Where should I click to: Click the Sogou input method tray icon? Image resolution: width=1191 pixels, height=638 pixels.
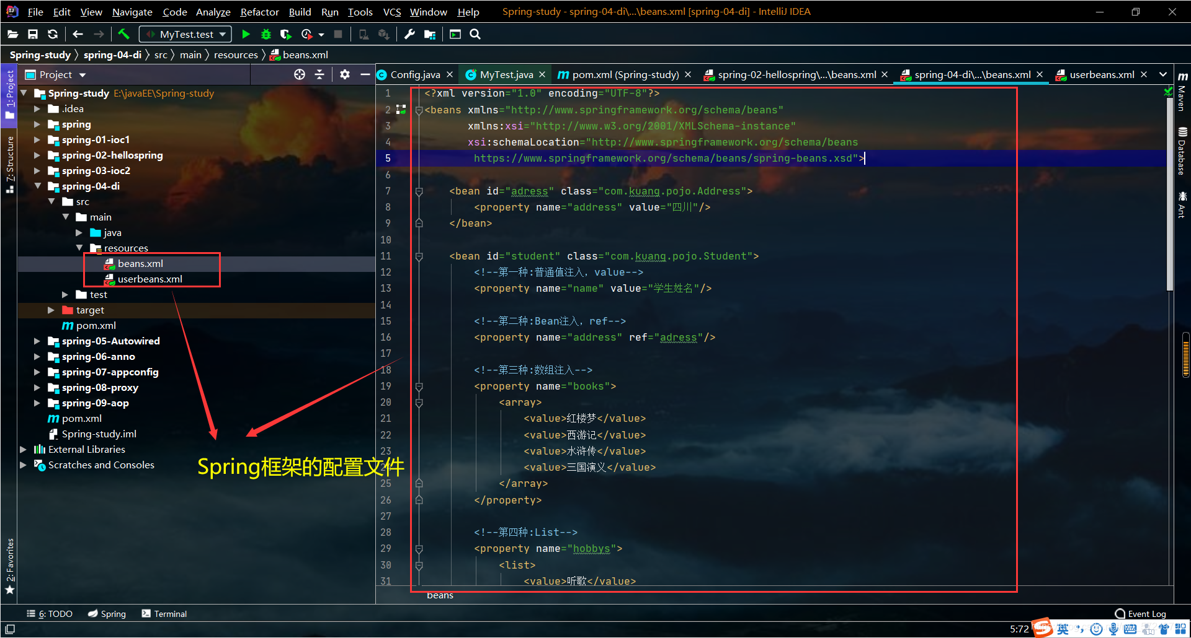click(1042, 627)
